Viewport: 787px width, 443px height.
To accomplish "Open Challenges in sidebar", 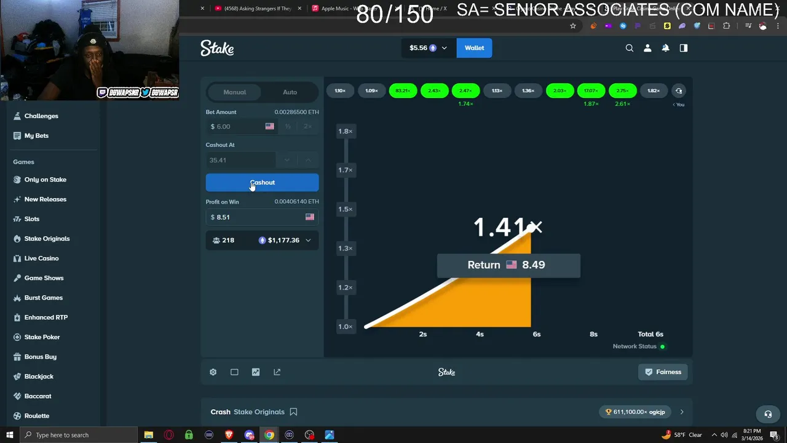I will pos(41,116).
